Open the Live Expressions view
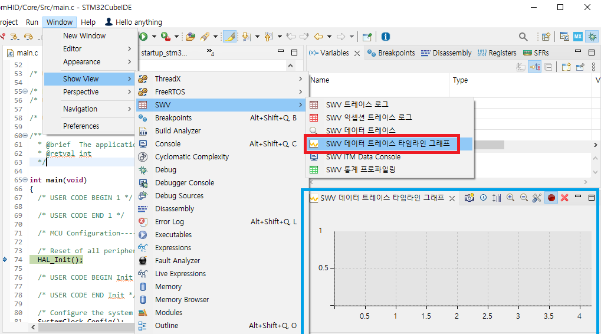 coord(221,273)
